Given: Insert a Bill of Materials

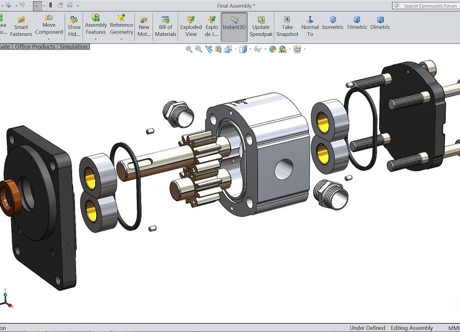Looking at the screenshot, I should (166, 27).
